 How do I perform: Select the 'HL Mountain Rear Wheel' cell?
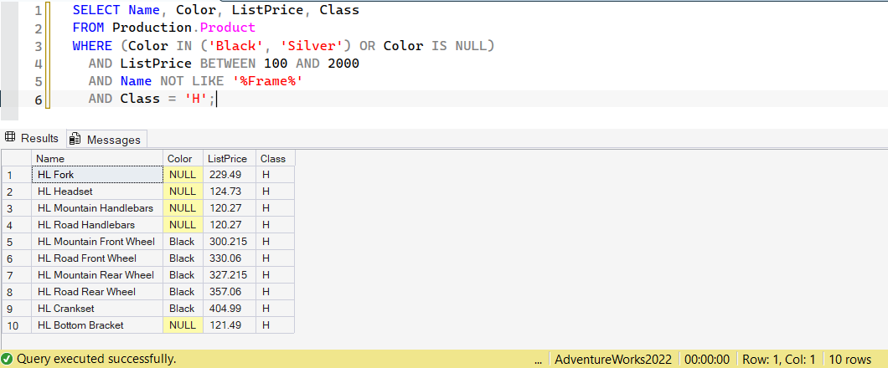97,275
